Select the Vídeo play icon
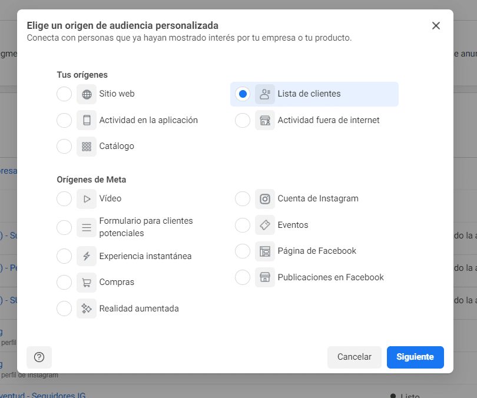This screenshot has width=477, height=398. pos(86,198)
